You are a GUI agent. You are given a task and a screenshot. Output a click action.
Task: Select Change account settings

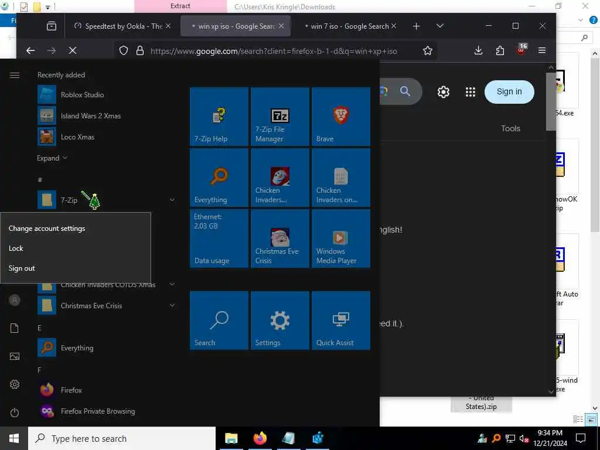coord(76,228)
